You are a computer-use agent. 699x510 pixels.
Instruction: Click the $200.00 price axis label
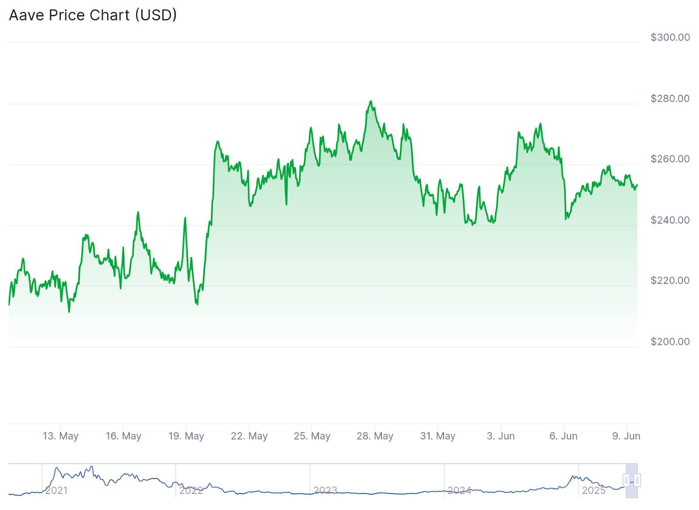[670, 341]
